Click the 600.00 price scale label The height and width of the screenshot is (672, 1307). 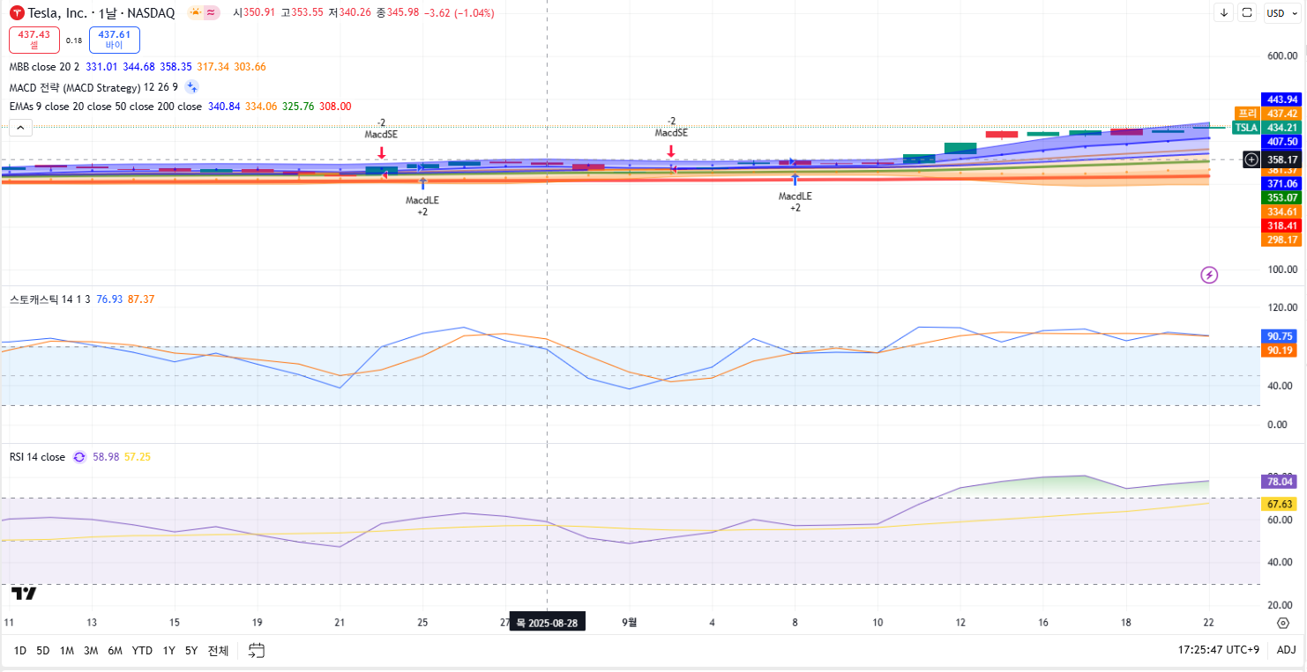point(1281,56)
